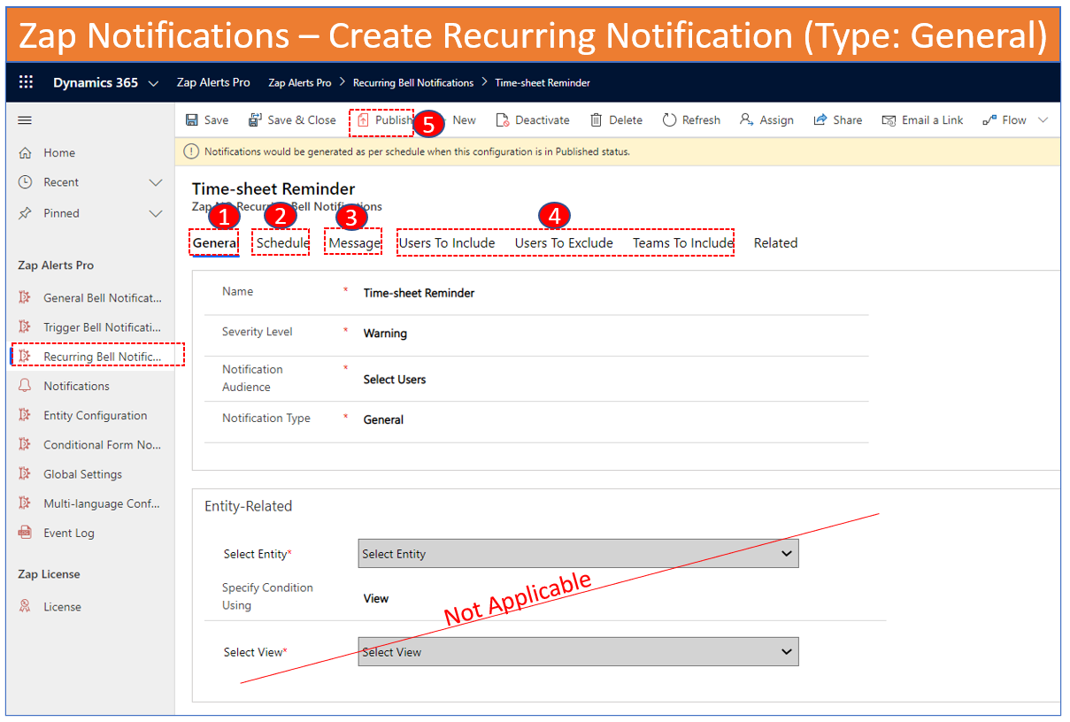
Task: Open Home in the sidebar
Action: pyautogui.click(x=59, y=153)
